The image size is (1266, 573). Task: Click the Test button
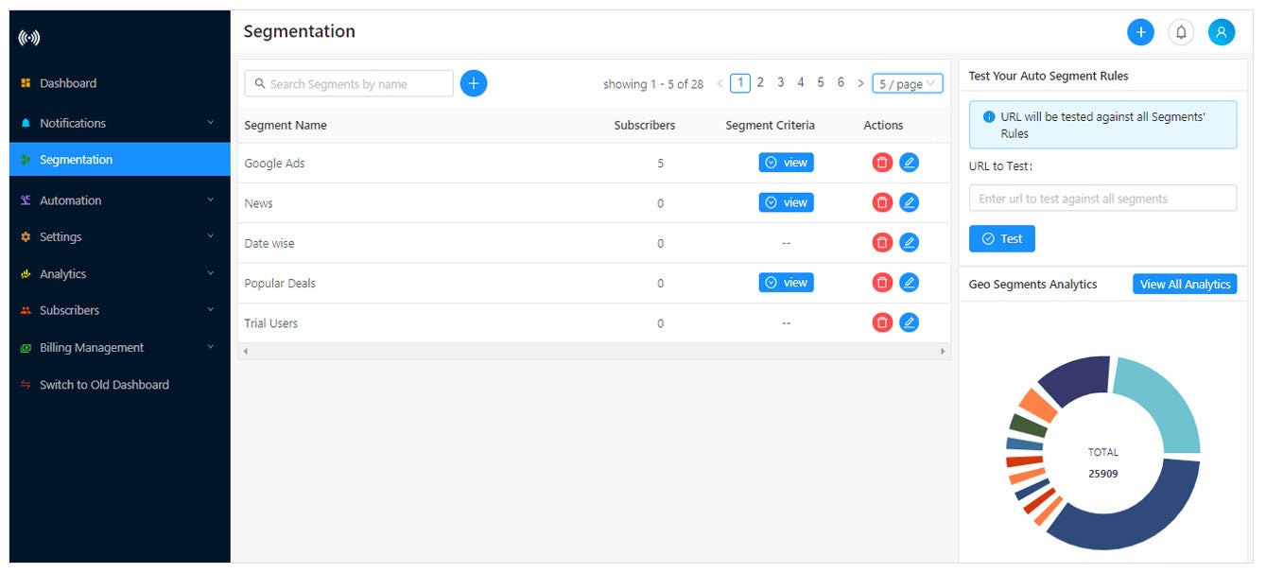1002,238
